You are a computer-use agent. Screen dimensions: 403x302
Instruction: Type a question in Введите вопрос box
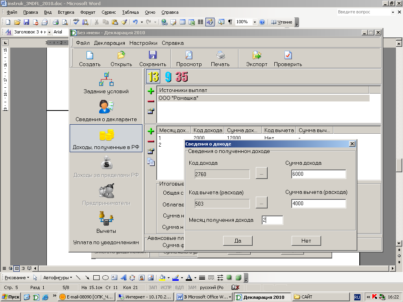(x=364, y=12)
